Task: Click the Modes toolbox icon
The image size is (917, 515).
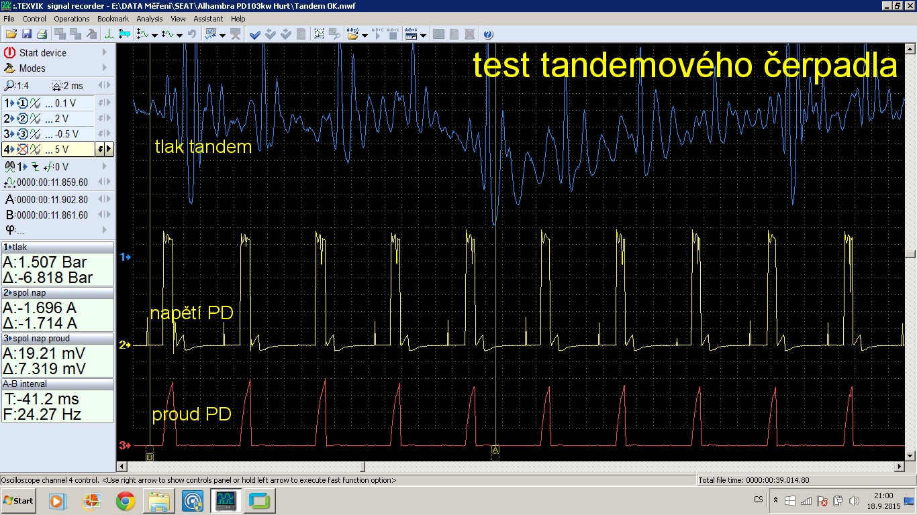Action: click(x=9, y=68)
